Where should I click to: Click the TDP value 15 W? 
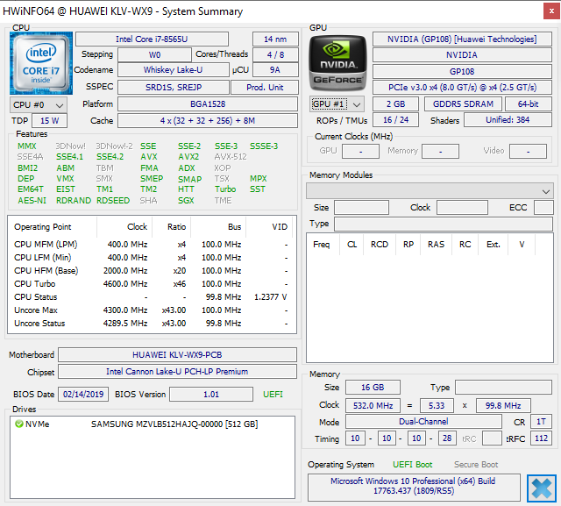tap(49, 121)
